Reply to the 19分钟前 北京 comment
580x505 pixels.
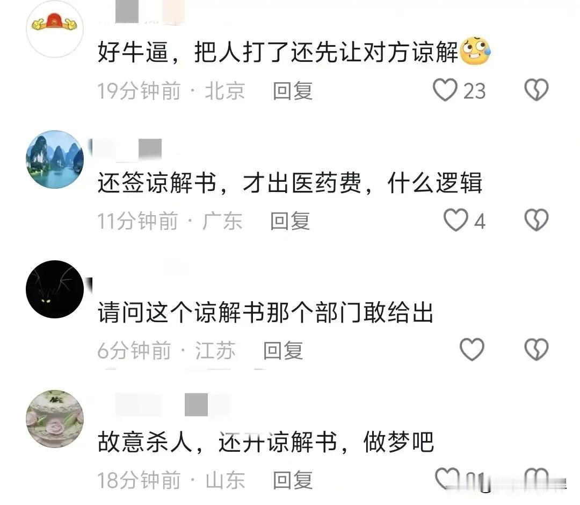[293, 91]
